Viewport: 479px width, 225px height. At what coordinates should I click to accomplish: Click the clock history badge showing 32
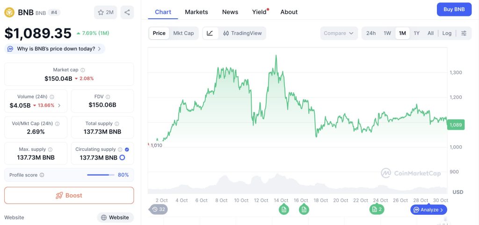click(159, 209)
